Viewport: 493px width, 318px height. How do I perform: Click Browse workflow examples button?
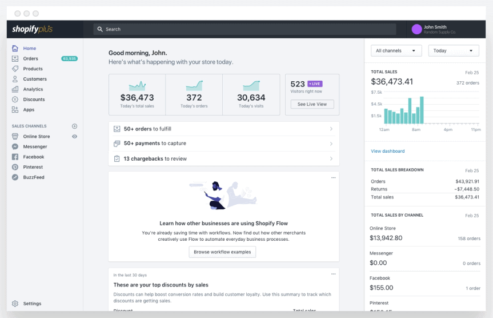coord(222,252)
